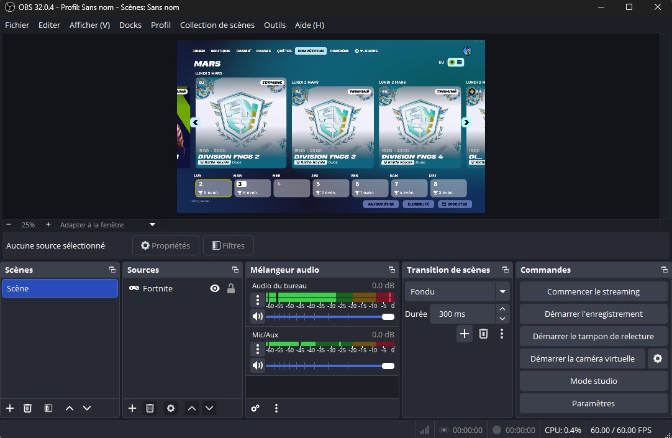This screenshot has width=672, height=438.
Task: Click the Fortnite preview canvas
Action: tap(331, 126)
